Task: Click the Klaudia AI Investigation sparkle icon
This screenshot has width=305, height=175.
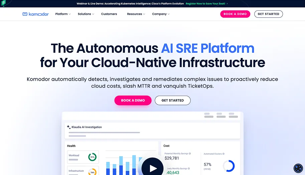Action: pos(69,127)
